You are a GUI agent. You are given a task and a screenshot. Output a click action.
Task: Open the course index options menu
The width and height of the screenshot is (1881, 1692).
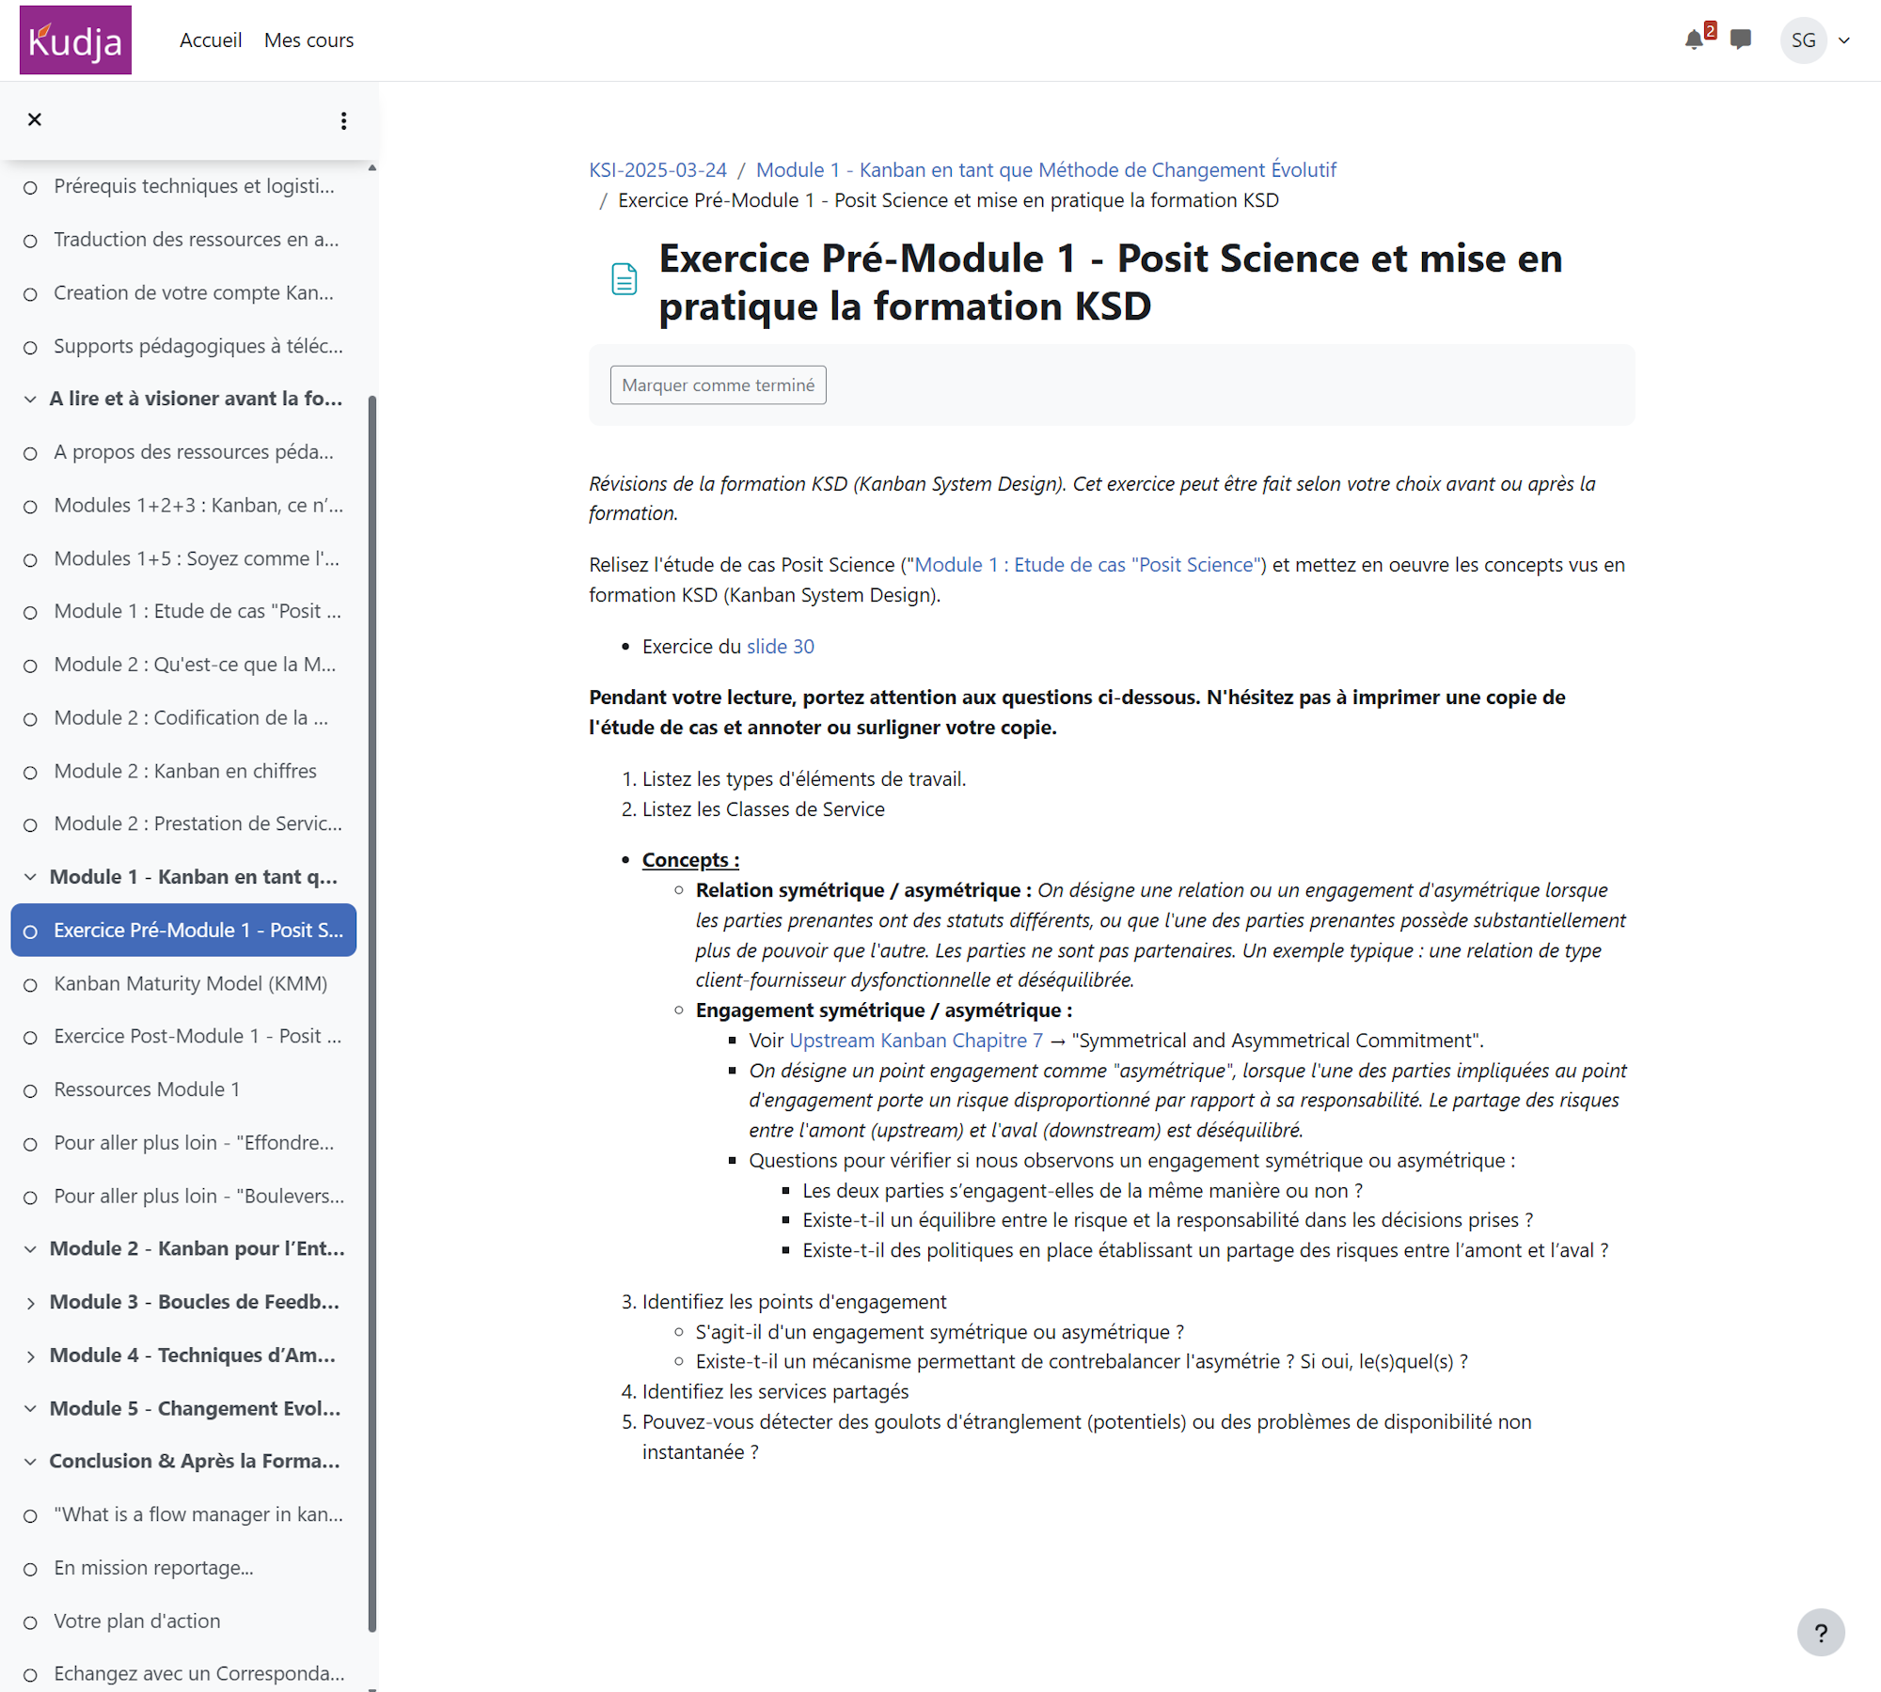(x=344, y=120)
